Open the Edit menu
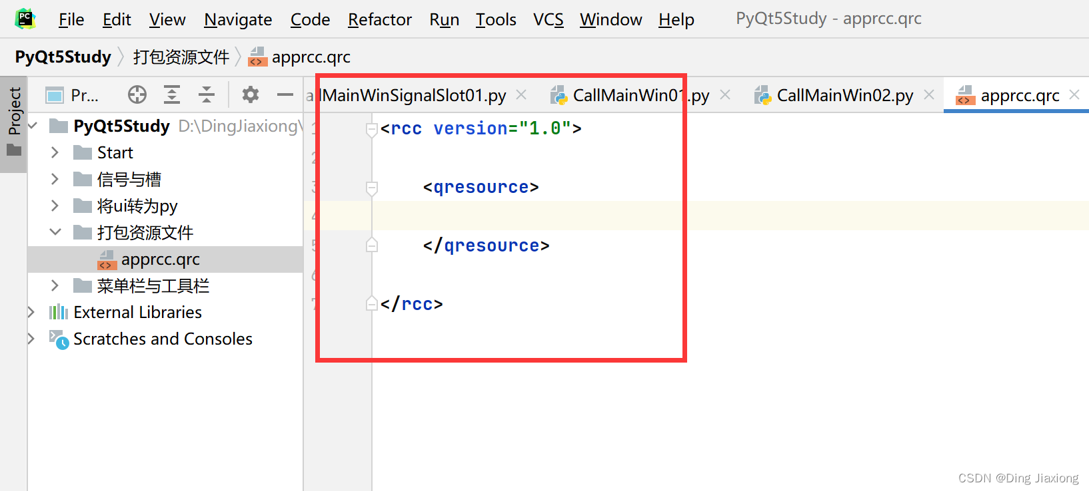1089x491 pixels. (117, 20)
